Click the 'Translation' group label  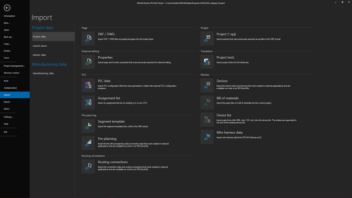[207, 51]
